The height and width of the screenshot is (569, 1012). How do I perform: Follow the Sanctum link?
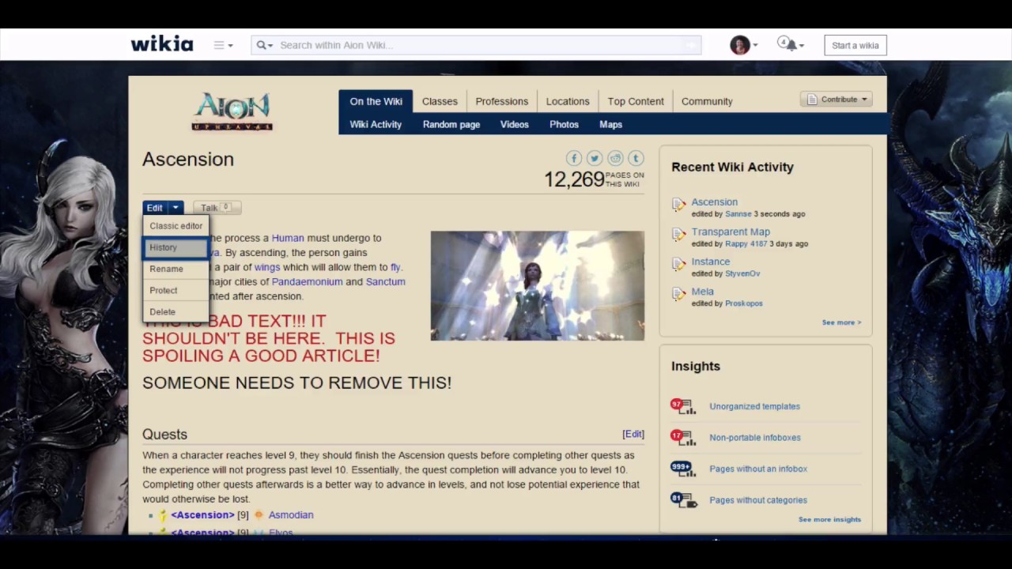point(386,281)
